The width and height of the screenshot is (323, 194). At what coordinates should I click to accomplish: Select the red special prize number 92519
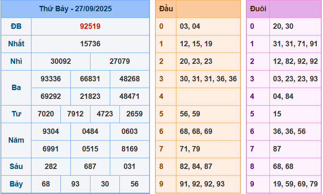(x=90, y=26)
